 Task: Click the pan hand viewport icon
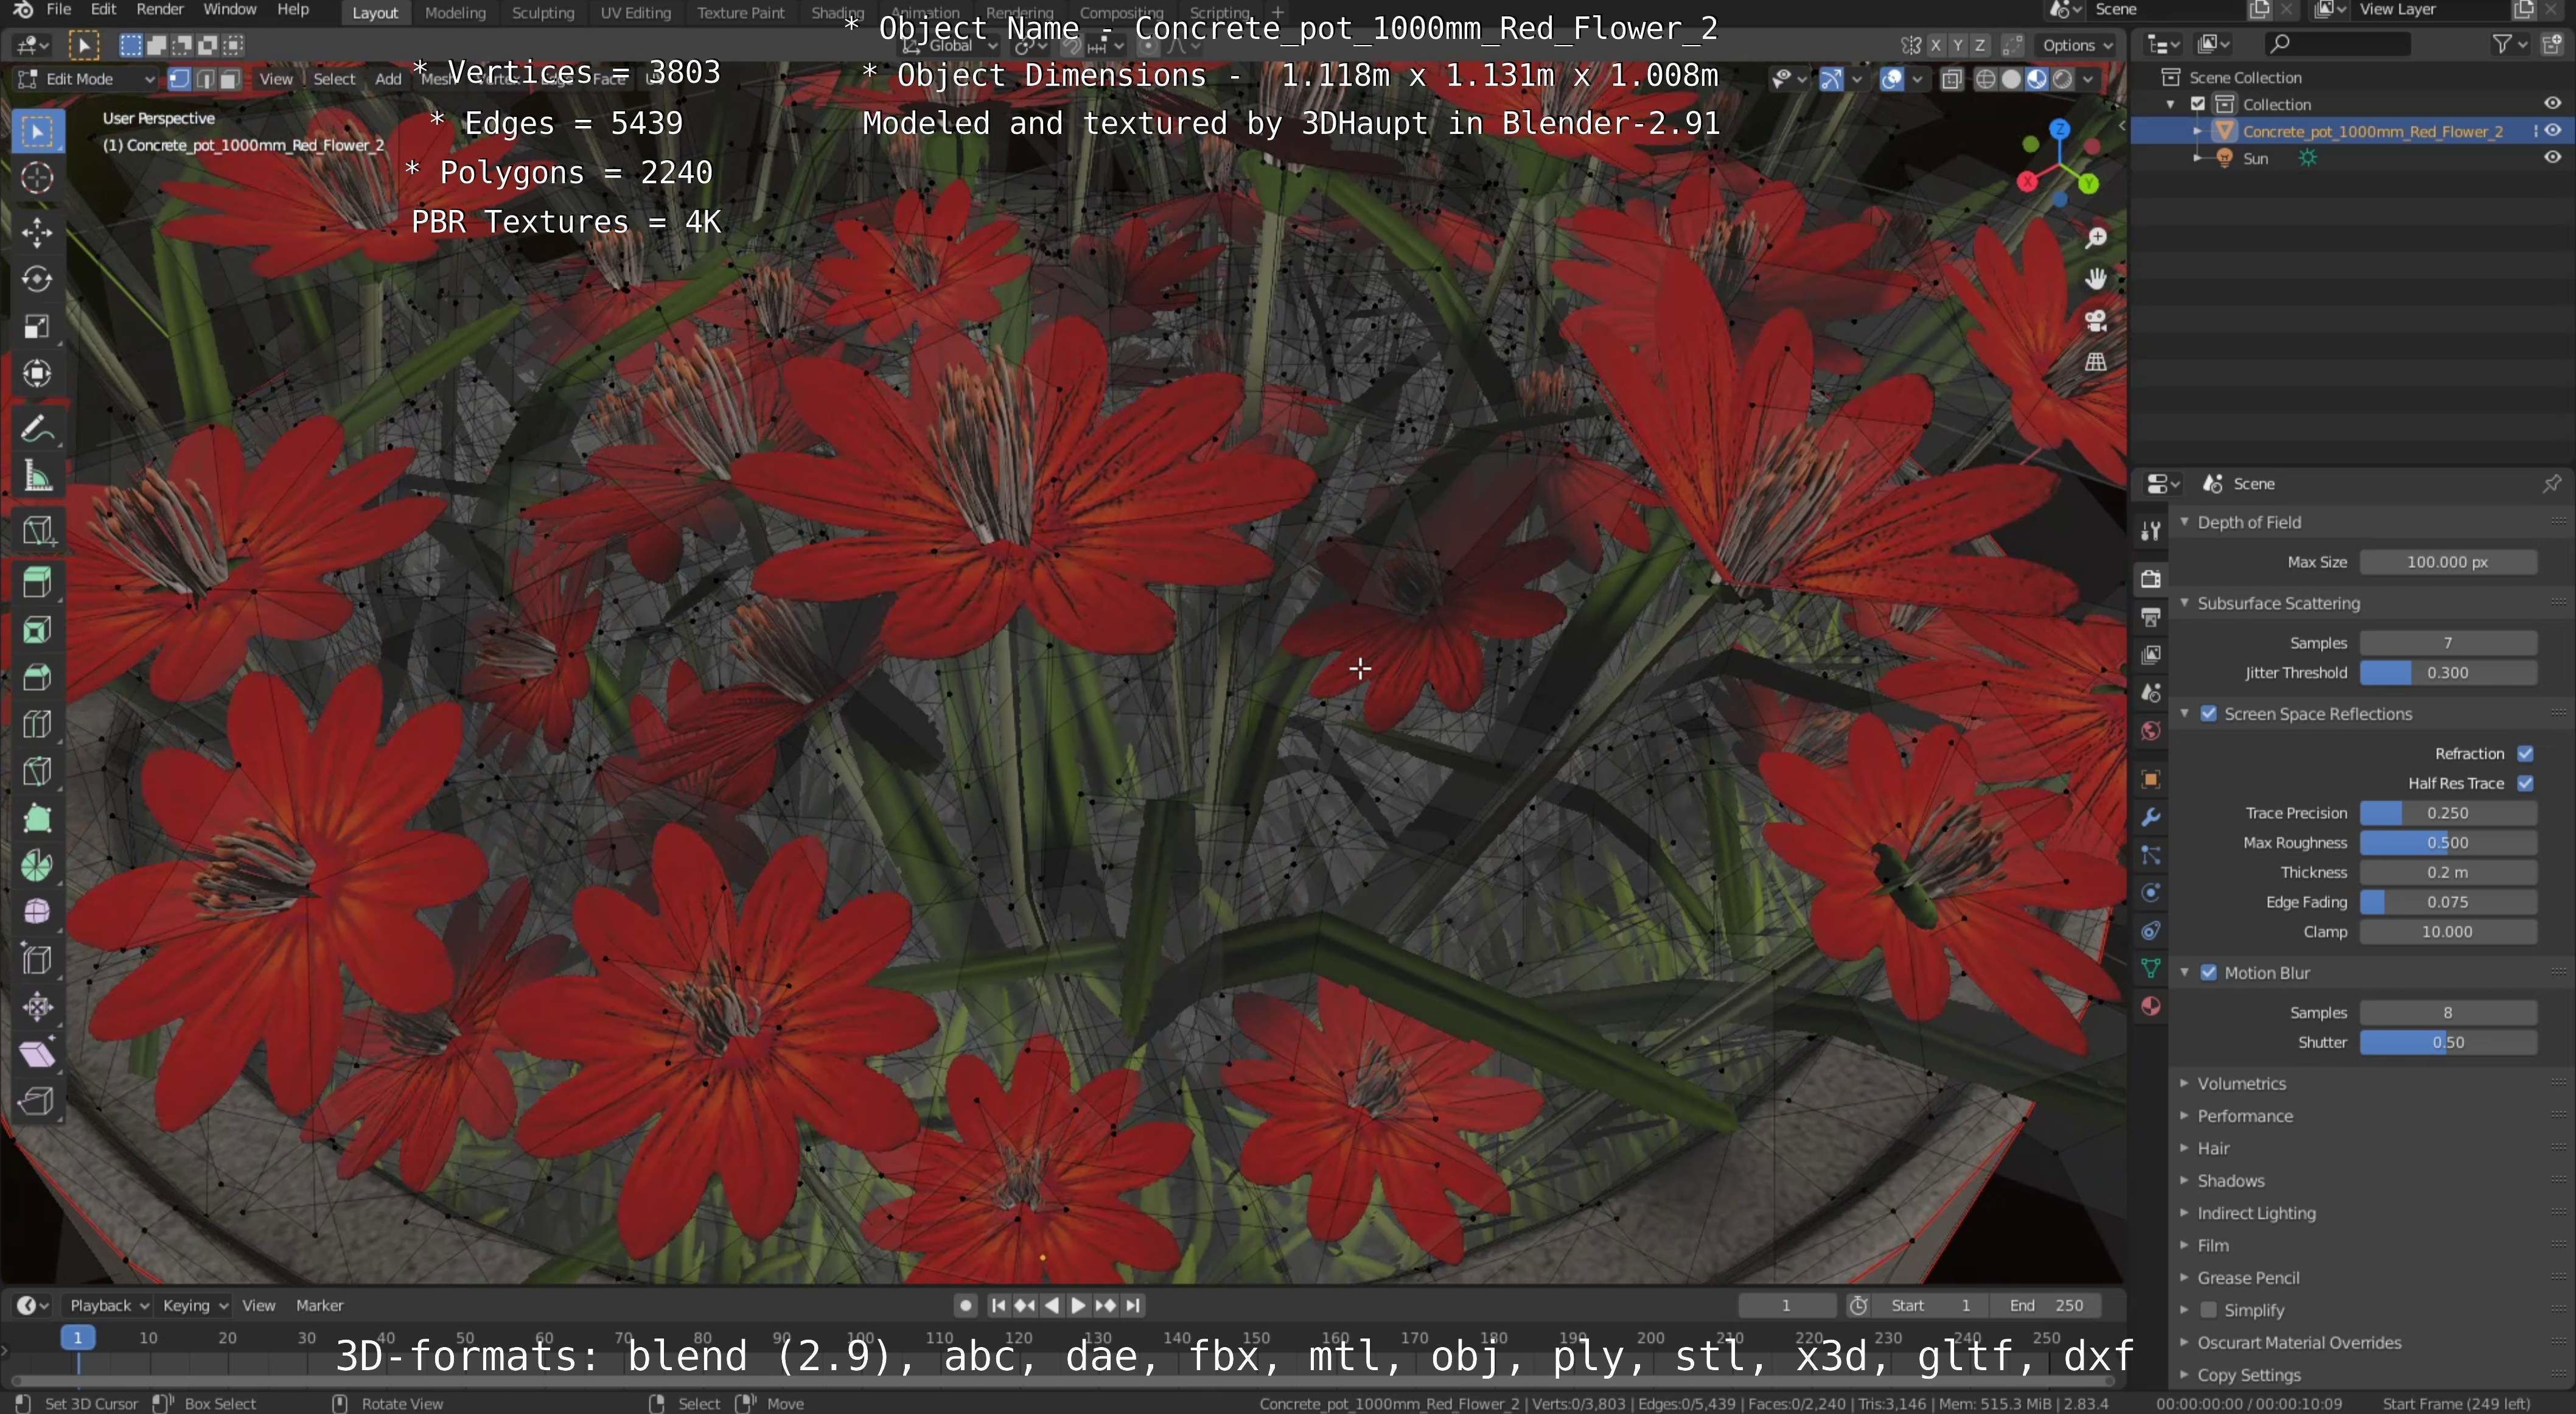click(x=2096, y=279)
